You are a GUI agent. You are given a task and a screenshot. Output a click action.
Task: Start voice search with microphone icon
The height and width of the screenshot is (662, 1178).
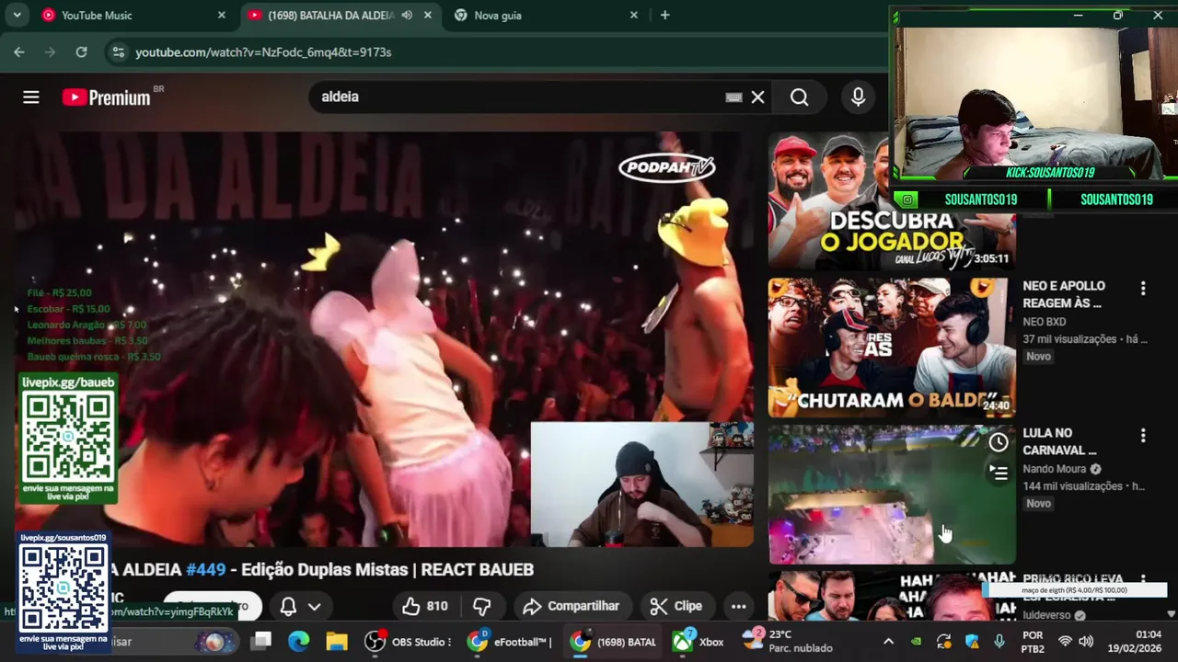coord(858,97)
